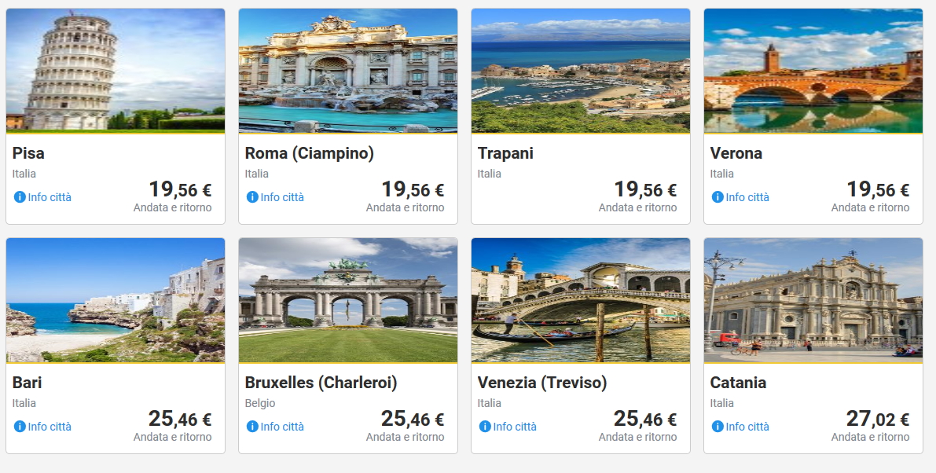Image resolution: width=936 pixels, height=473 pixels.
Task: Open the Leaning Tower of Pisa photo
Action: pyautogui.click(x=116, y=71)
